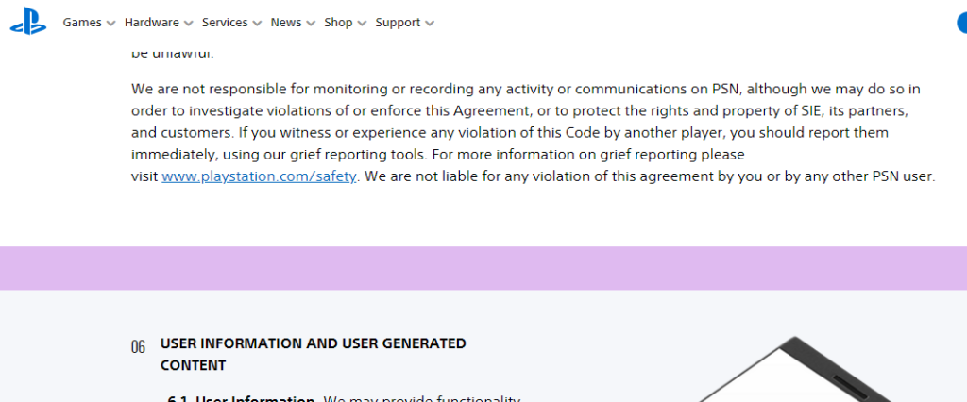The height and width of the screenshot is (402, 967).
Task: Click the 6.1 User Information subsection text
Action: coord(255,398)
